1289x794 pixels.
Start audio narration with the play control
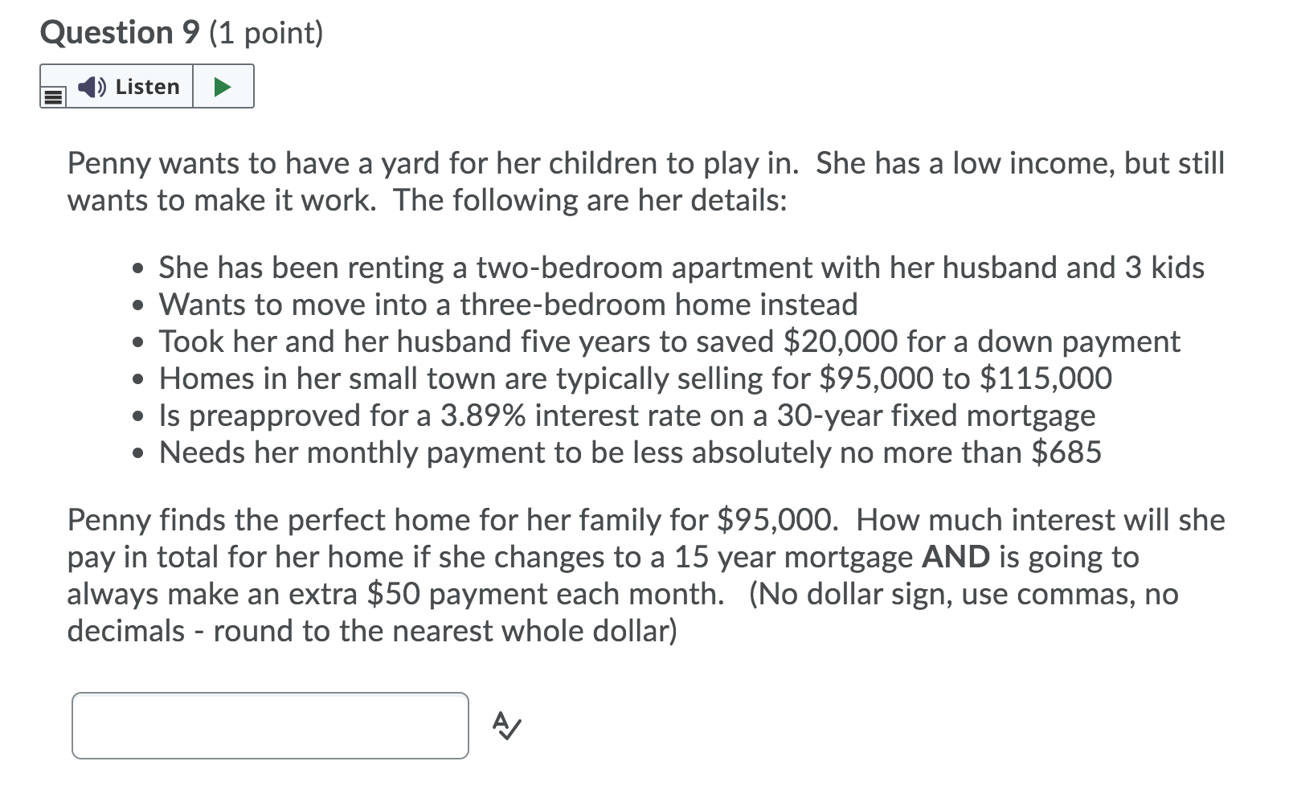point(223,85)
